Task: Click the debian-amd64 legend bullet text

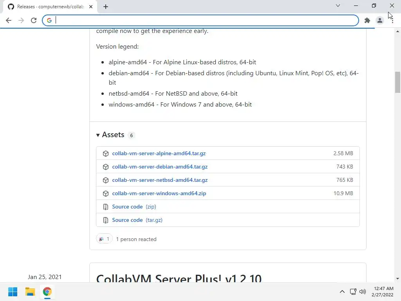Action: point(233,78)
